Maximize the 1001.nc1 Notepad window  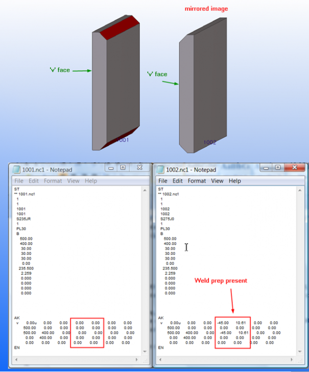[123, 168]
